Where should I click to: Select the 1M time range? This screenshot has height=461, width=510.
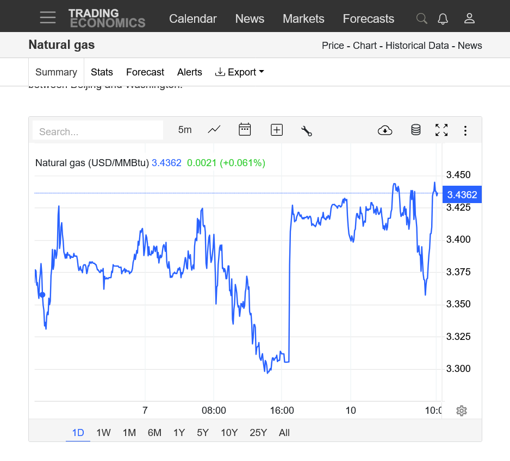[x=129, y=433]
